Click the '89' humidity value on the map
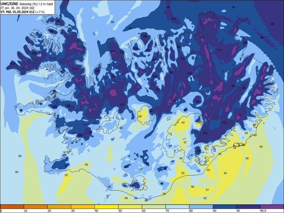Image resolution: width=284 pixels, height=213 pixels. 109,187
